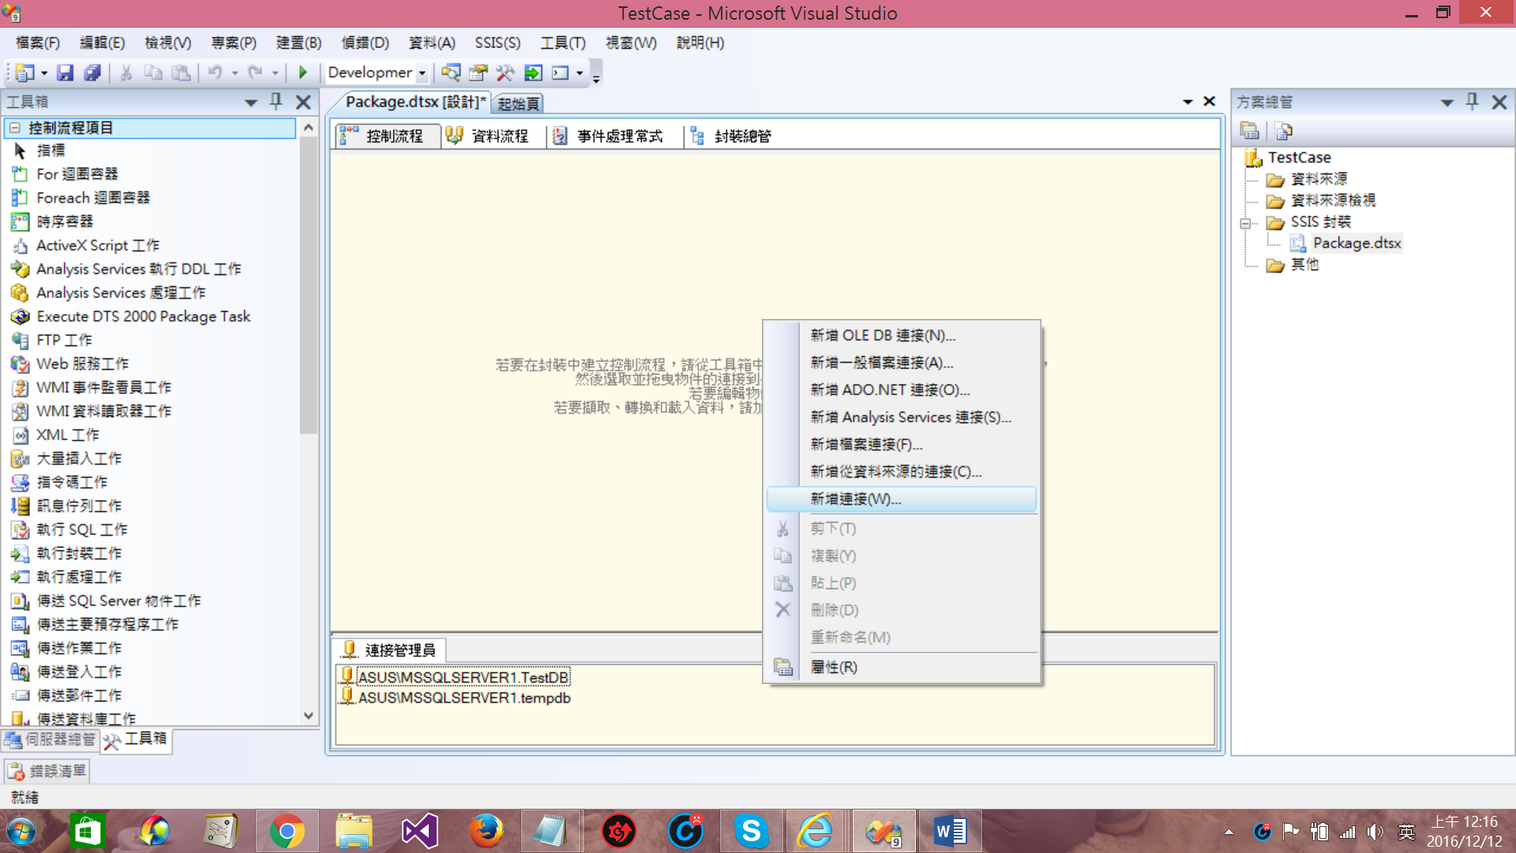Screen dimensions: 1516x853
Task: Choose 新增 ADO.NET 連接(O)... menu entry
Action: tap(902, 390)
